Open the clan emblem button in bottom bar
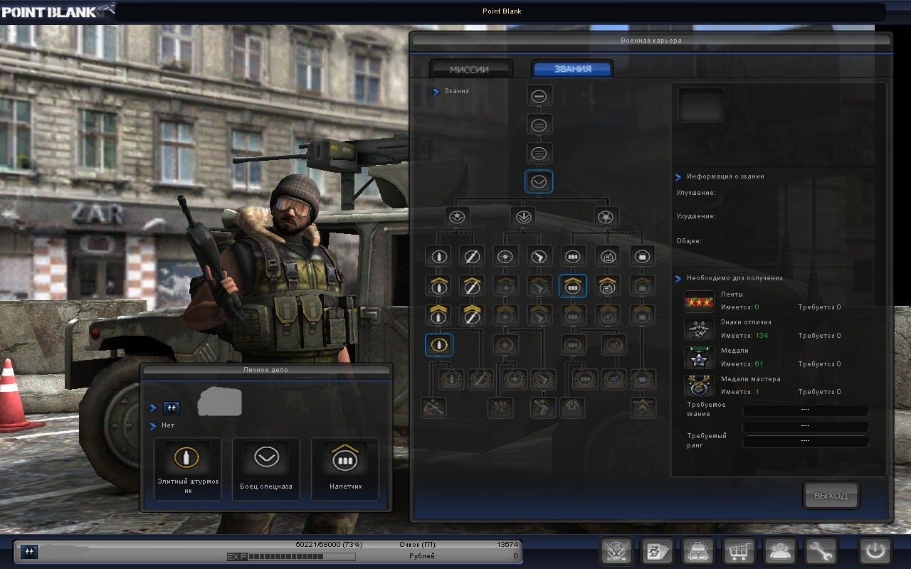 pos(616,551)
